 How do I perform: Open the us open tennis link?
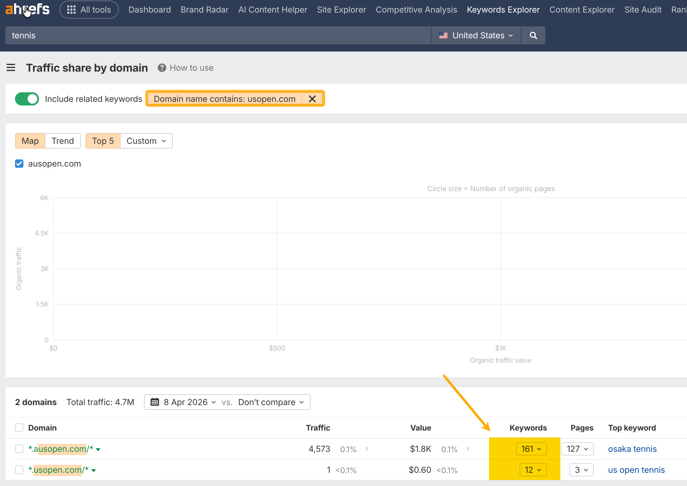[636, 470]
